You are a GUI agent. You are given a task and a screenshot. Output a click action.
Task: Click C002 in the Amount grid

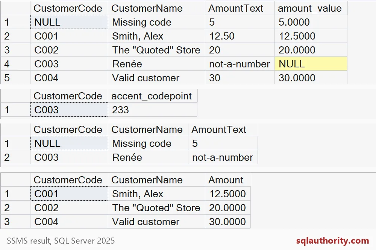point(69,208)
